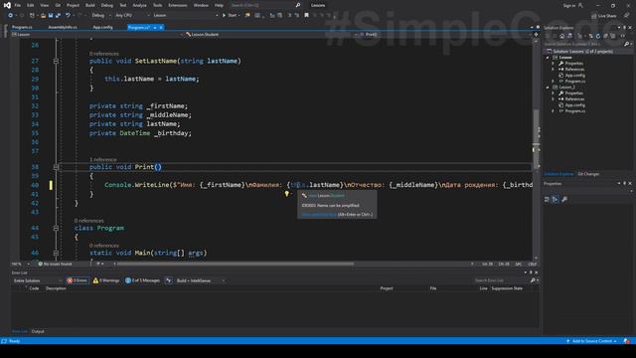Click the Save All icon in toolbar
Screen dimensions: 636x358
58,15
